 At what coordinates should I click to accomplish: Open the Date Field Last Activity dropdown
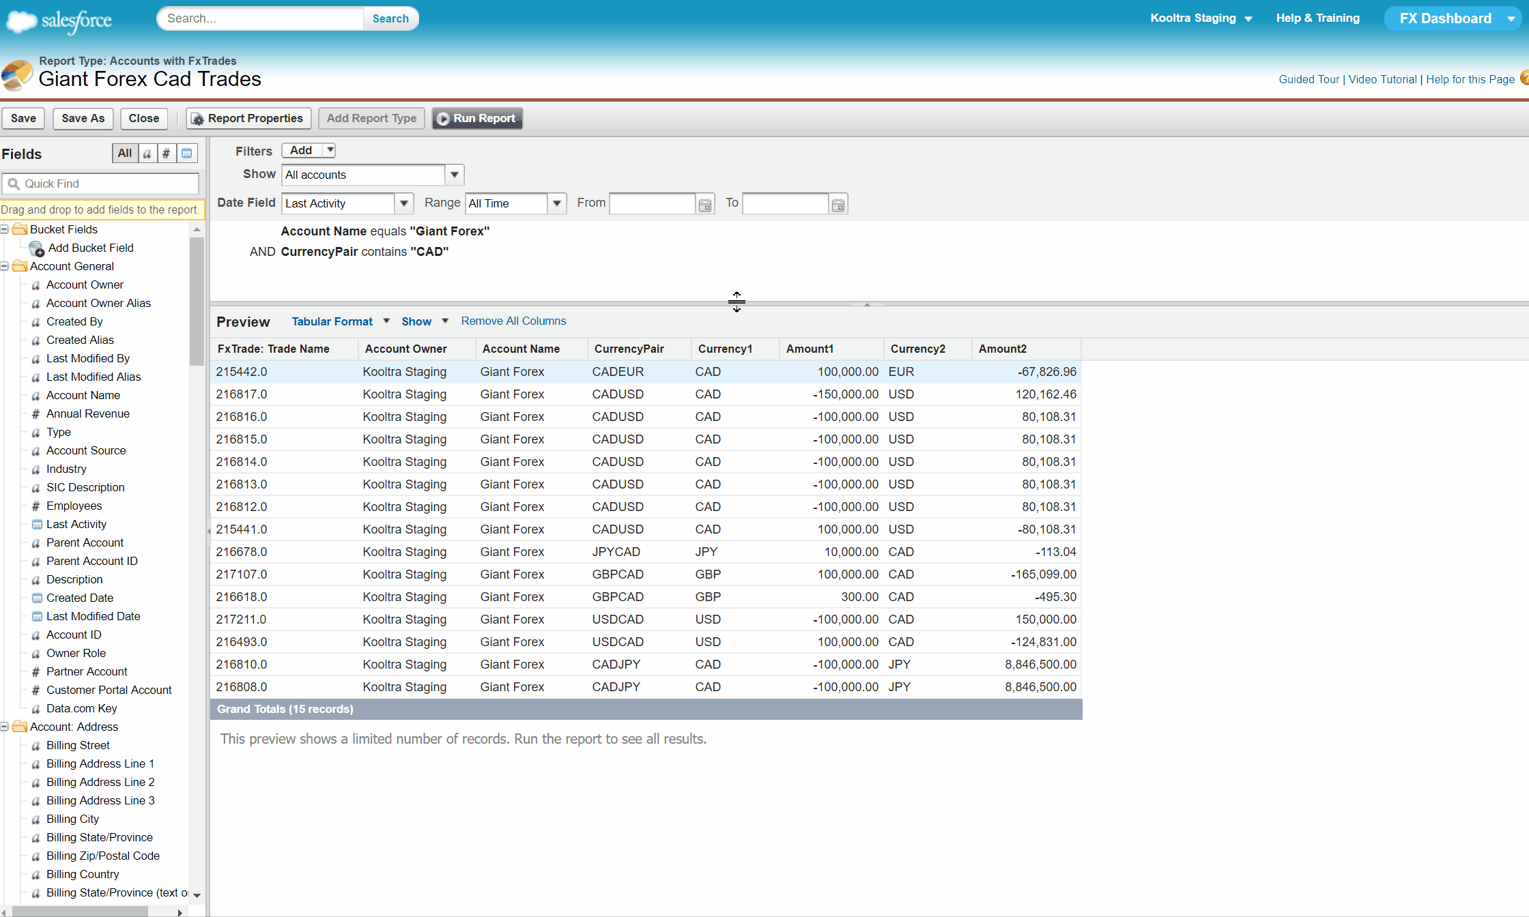(404, 203)
